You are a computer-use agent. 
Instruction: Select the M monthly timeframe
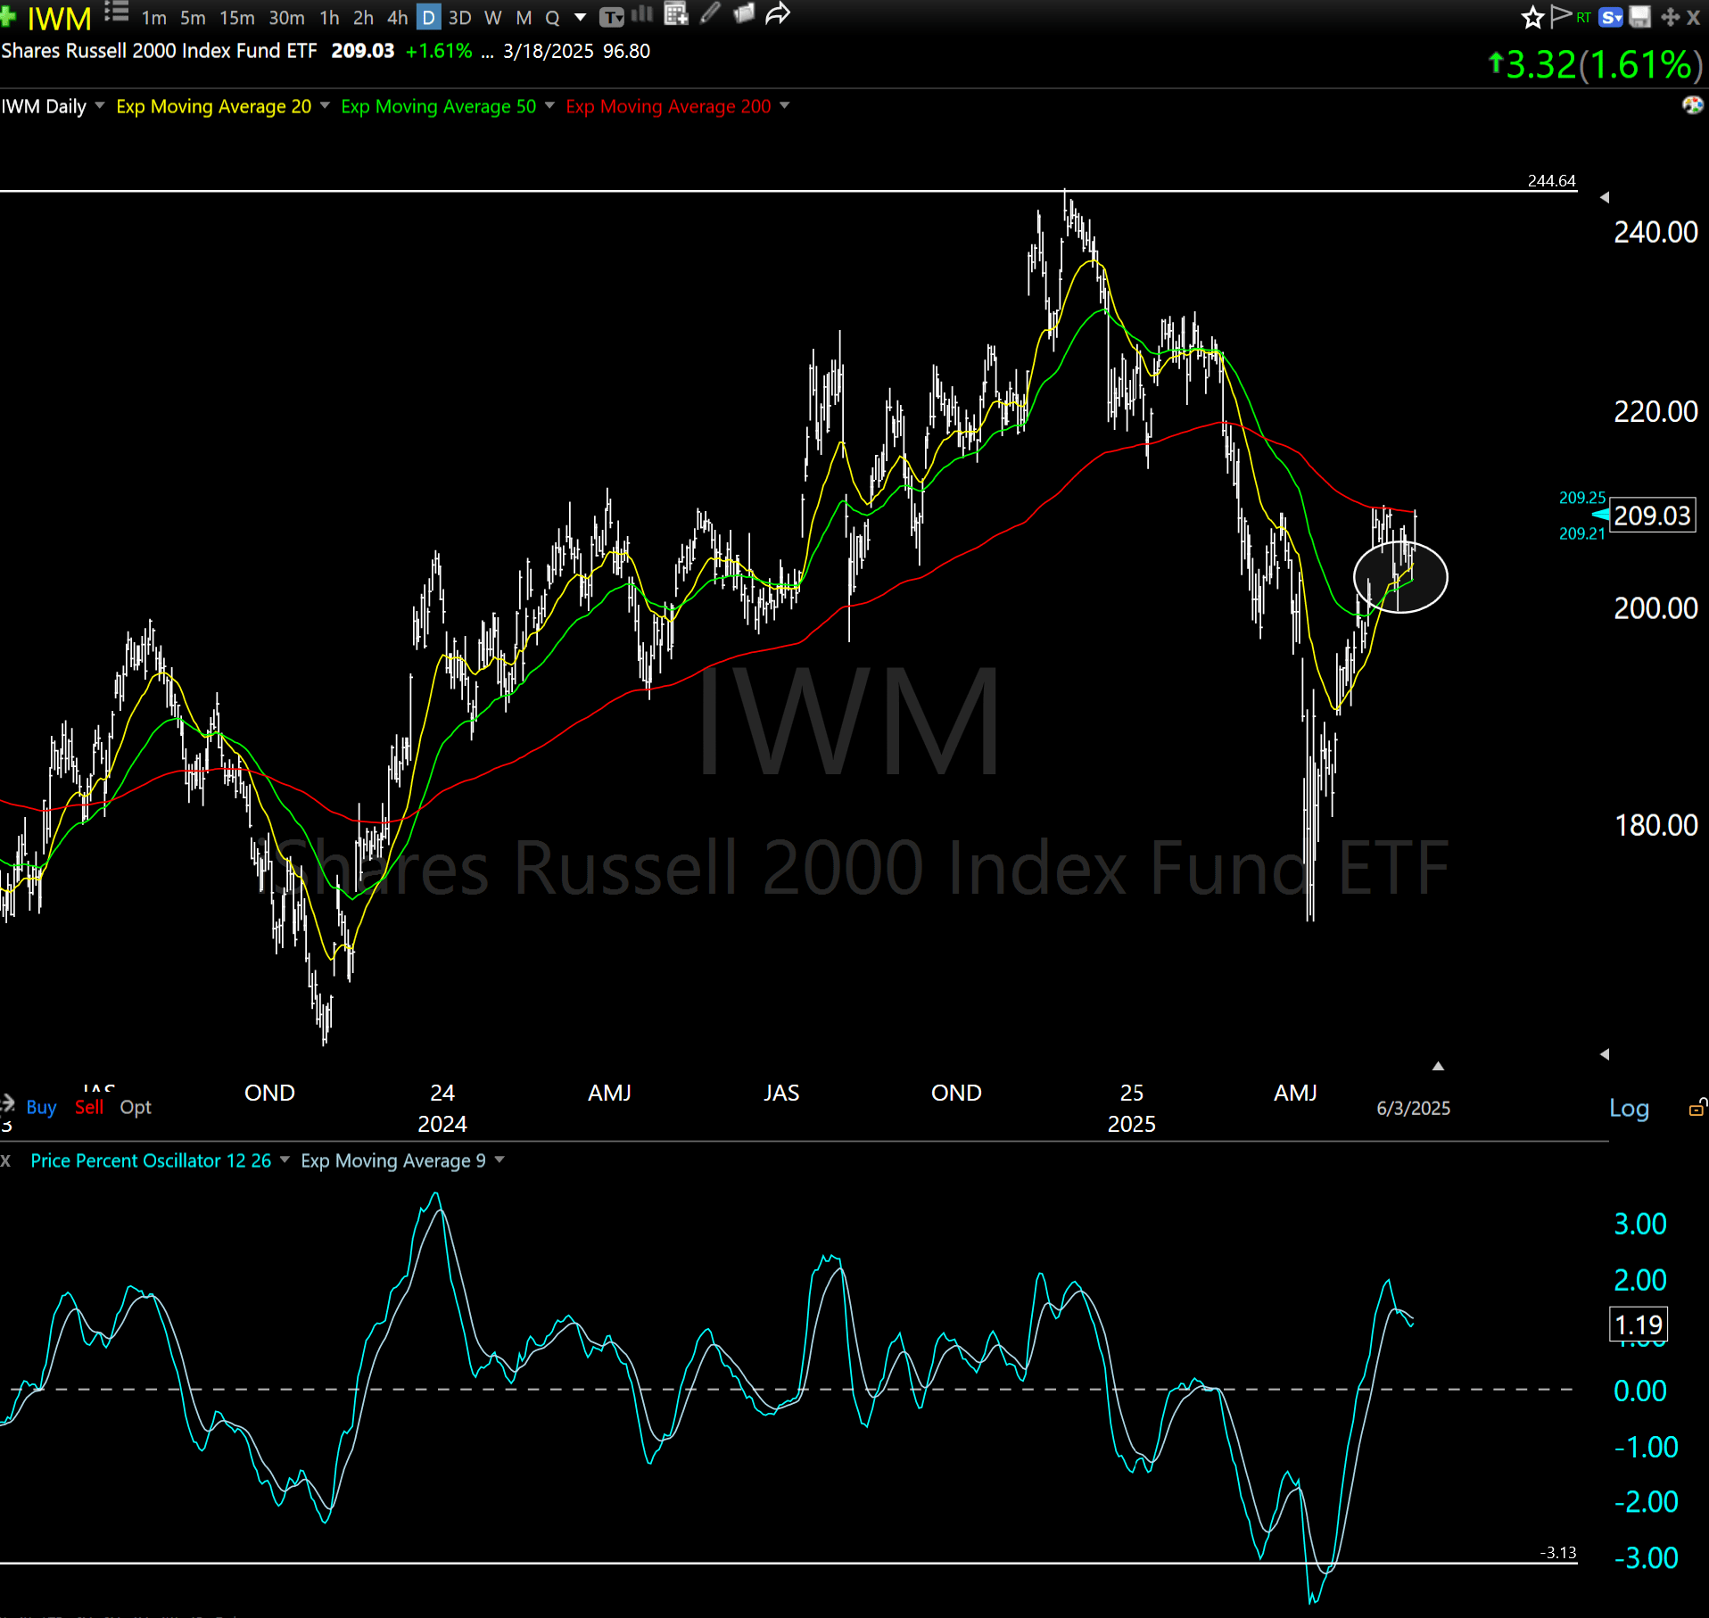pos(524,18)
